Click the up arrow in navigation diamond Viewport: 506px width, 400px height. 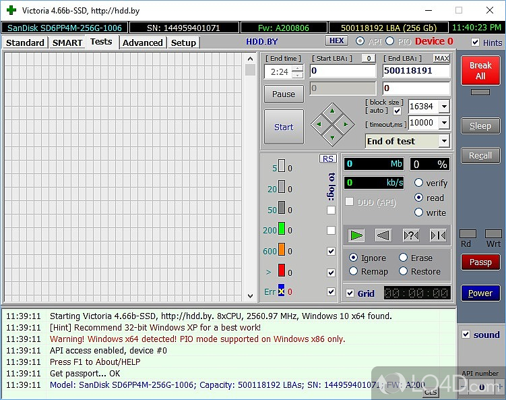(330, 111)
